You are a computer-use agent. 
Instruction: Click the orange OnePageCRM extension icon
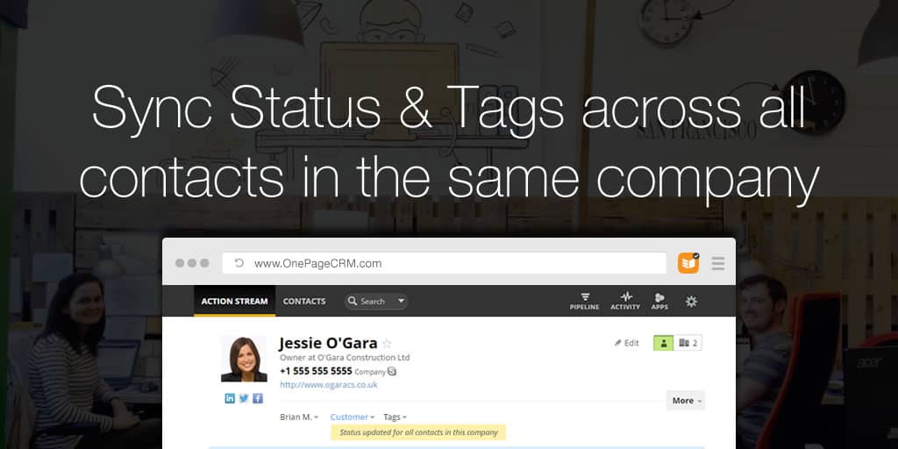point(688,263)
